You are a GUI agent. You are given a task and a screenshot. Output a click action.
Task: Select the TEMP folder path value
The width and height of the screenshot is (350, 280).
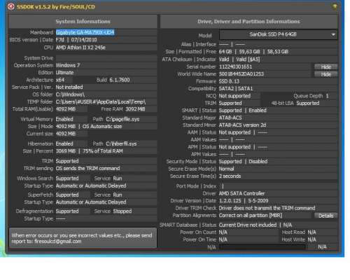pyautogui.click(x=101, y=102)
